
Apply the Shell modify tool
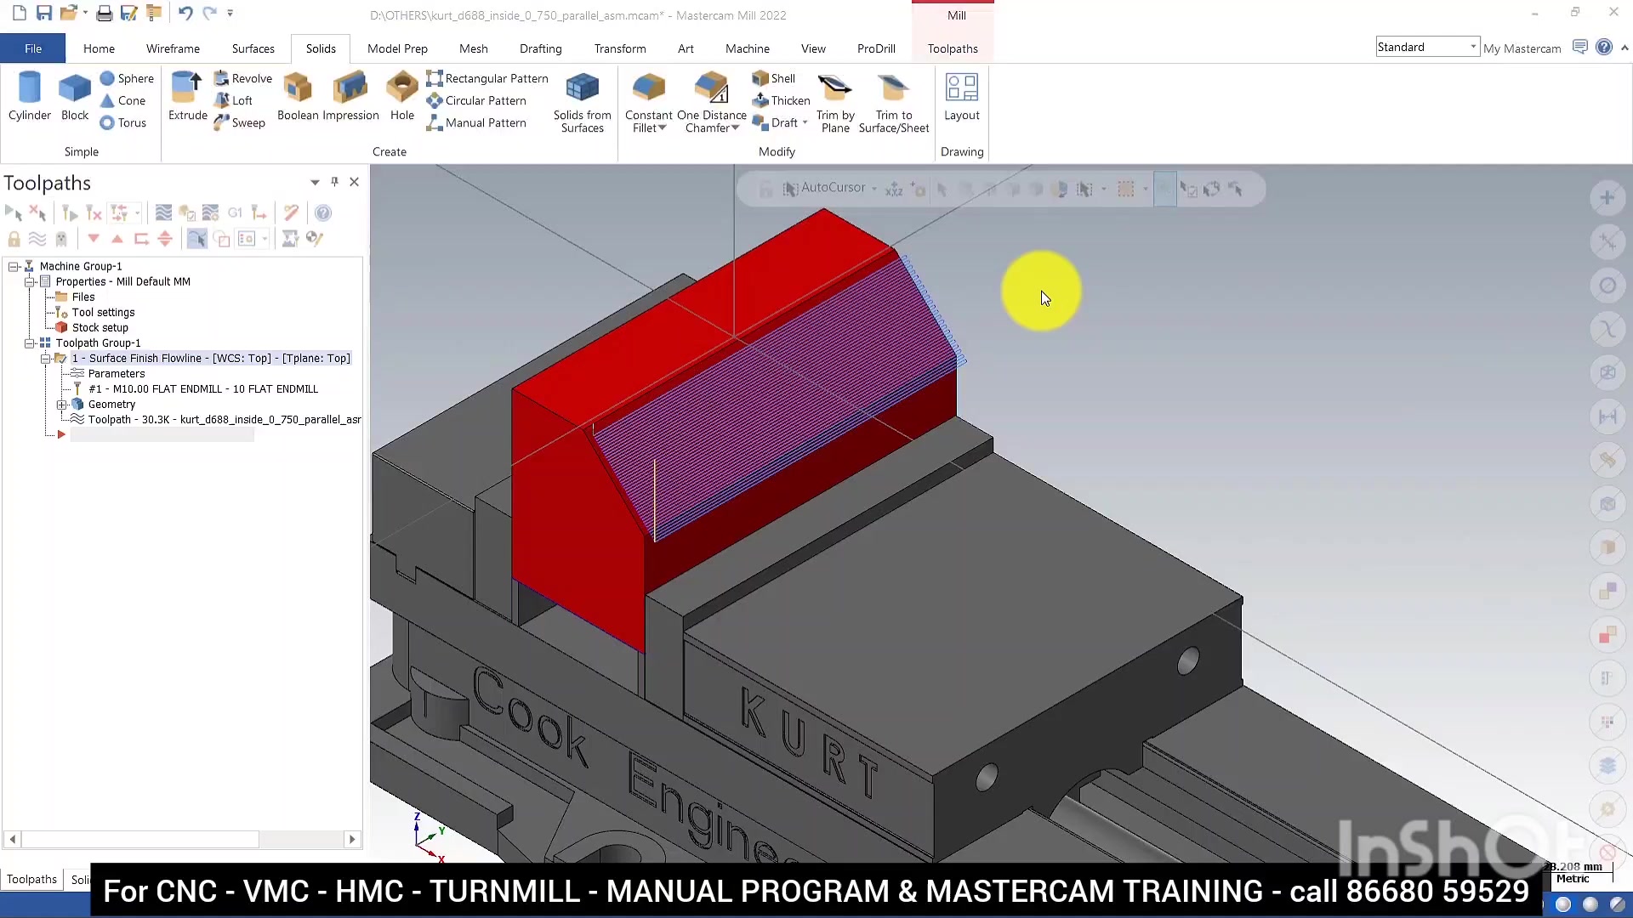tap(774, 78)
